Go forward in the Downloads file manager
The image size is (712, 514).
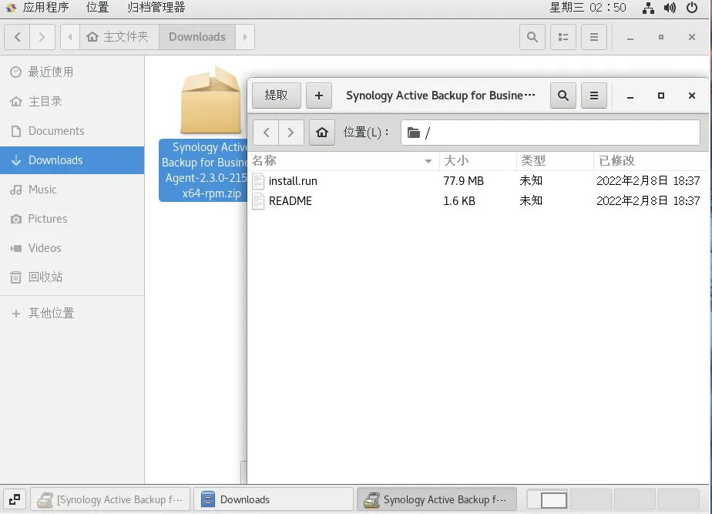(42, 37)
